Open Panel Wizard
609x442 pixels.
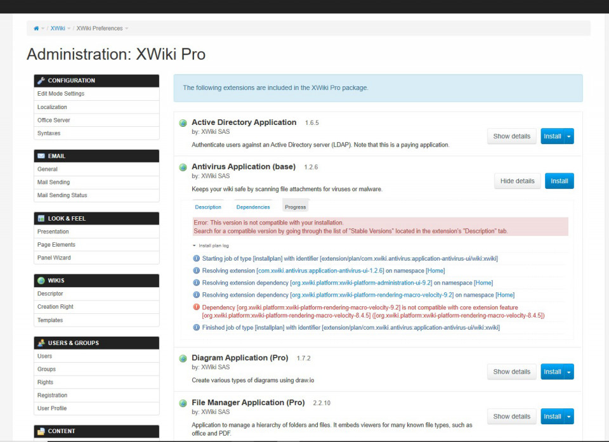pos(96,258)
